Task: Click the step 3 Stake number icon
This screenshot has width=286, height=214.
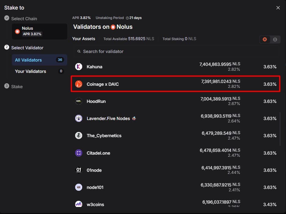Action: click(7, 86)
